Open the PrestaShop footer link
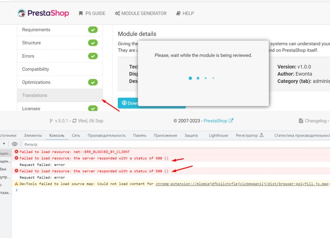 coord(215,121)
